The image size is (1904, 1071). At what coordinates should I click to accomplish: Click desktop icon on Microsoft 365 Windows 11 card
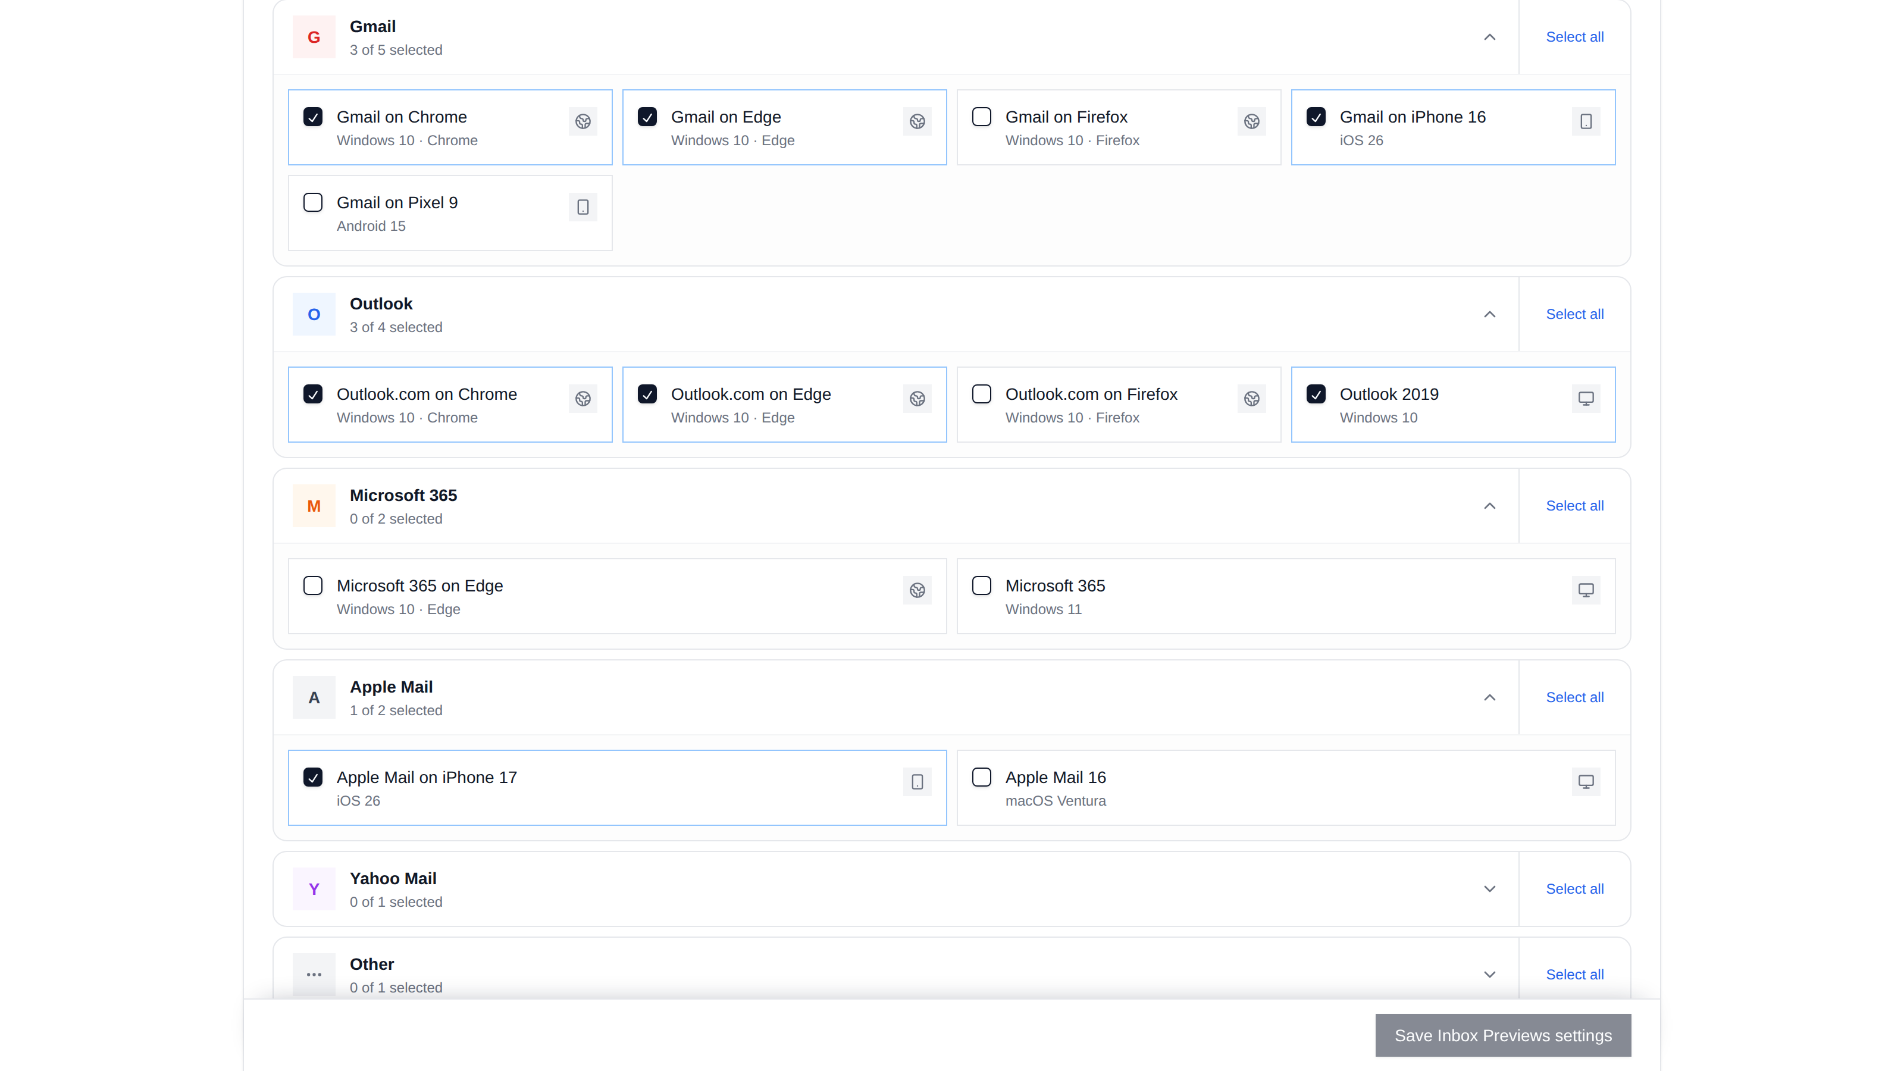tap(1586, 590)
